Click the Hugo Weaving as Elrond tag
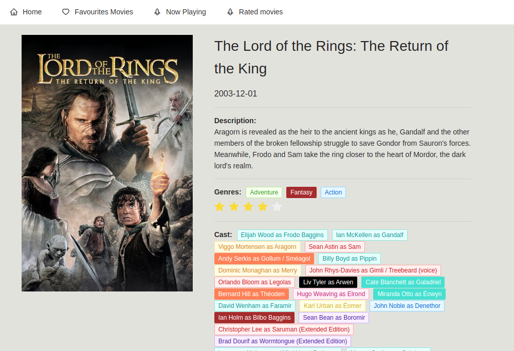The image size is (514, 351). [331, 294]
